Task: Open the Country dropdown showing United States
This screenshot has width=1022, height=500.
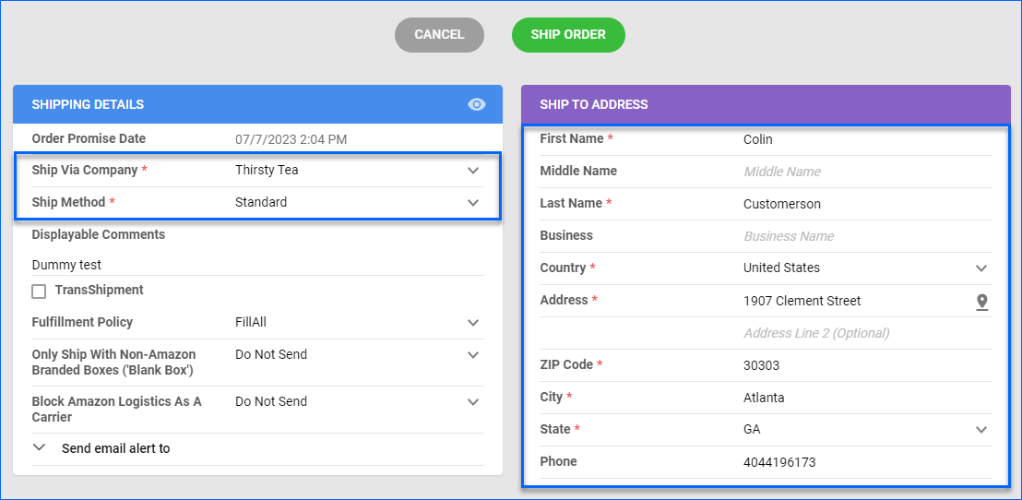Action: pyautogui.click(x=868, y=268)
